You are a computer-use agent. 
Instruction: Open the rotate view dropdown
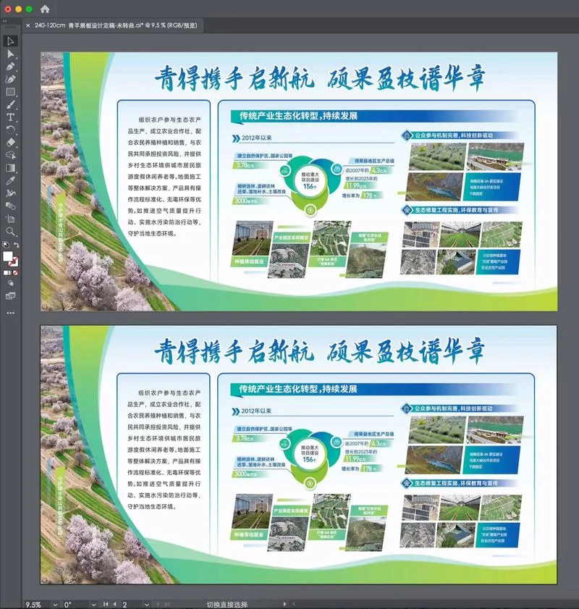[x=93, y=605]
